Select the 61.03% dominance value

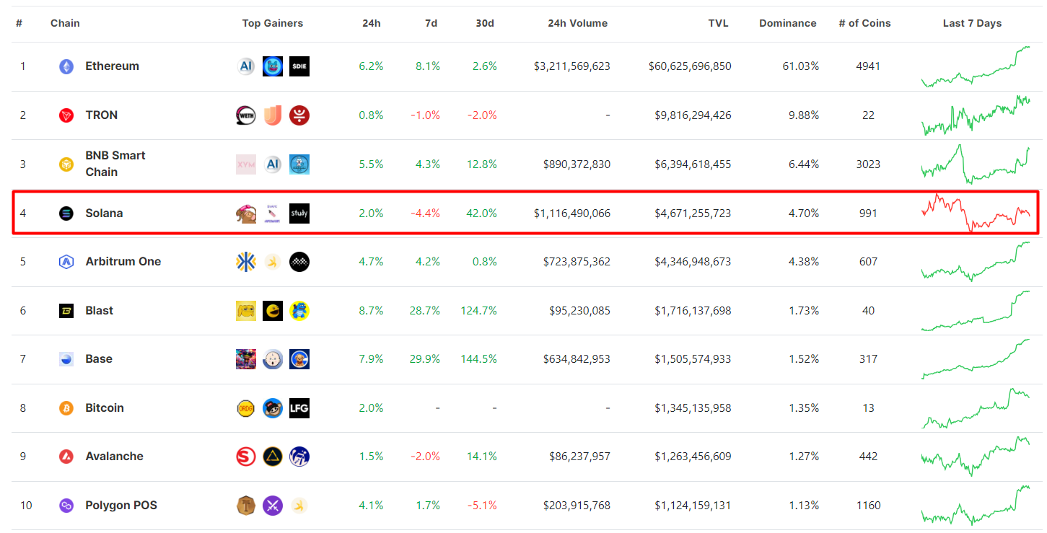pos(801,66)
